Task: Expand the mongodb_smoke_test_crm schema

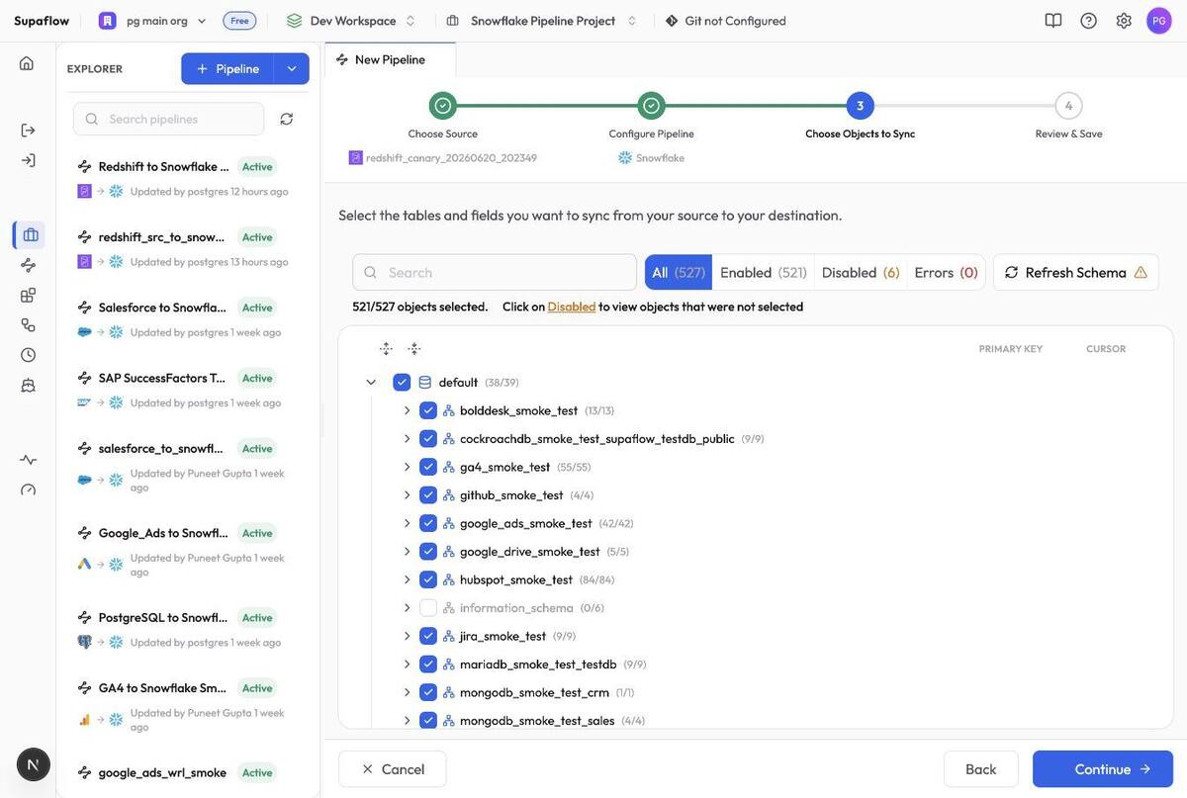Action: (x=407, y=692)
